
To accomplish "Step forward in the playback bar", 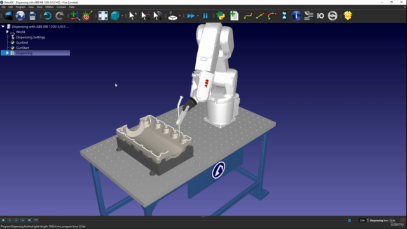I will 23,220.
